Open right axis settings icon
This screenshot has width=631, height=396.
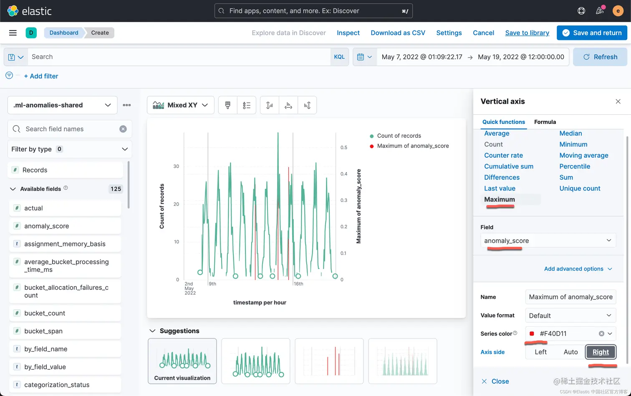307,105
